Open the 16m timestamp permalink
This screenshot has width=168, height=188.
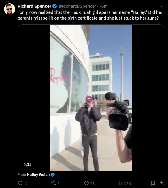click(103, 6)
